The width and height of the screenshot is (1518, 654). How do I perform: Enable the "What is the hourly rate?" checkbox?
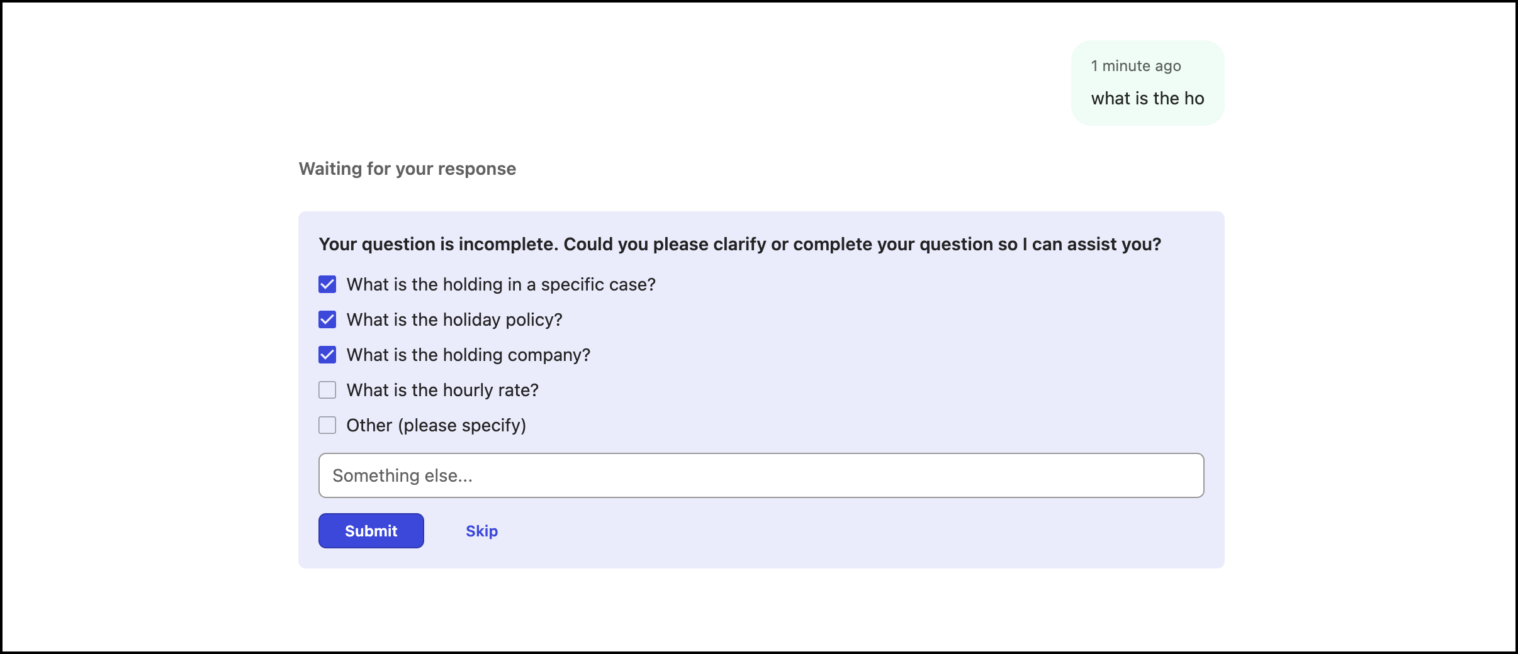(327, 390)
